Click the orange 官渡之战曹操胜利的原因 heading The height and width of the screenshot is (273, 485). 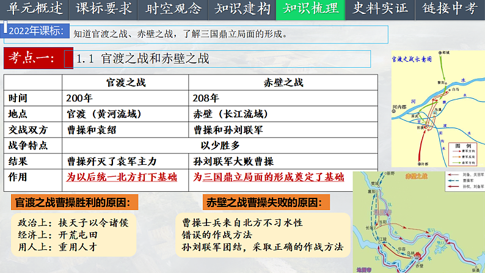pyautogui.click(x=75, y=203)
